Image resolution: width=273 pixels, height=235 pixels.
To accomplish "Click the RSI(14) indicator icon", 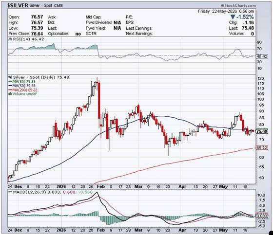I will 10,39.
